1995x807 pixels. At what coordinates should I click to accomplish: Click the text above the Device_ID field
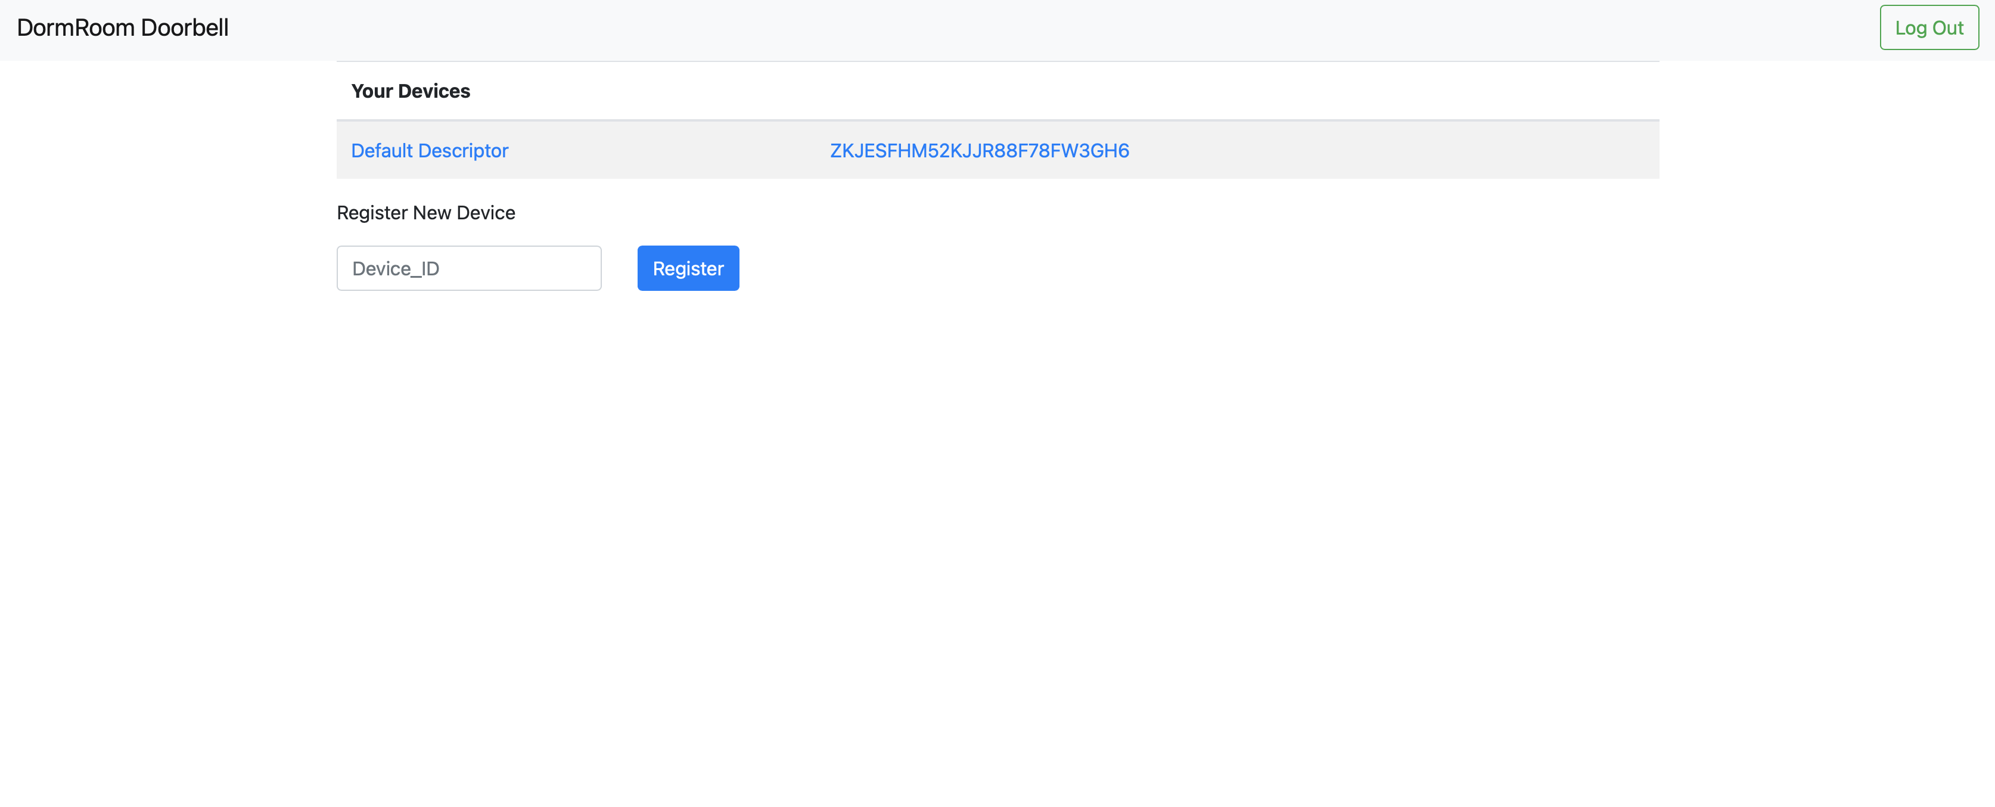tap(426, 213)
